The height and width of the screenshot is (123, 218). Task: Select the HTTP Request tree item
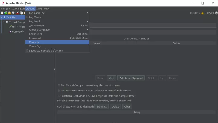[18, 27]
